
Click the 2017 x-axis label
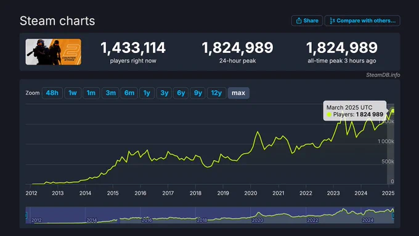[x=168, y=193]
